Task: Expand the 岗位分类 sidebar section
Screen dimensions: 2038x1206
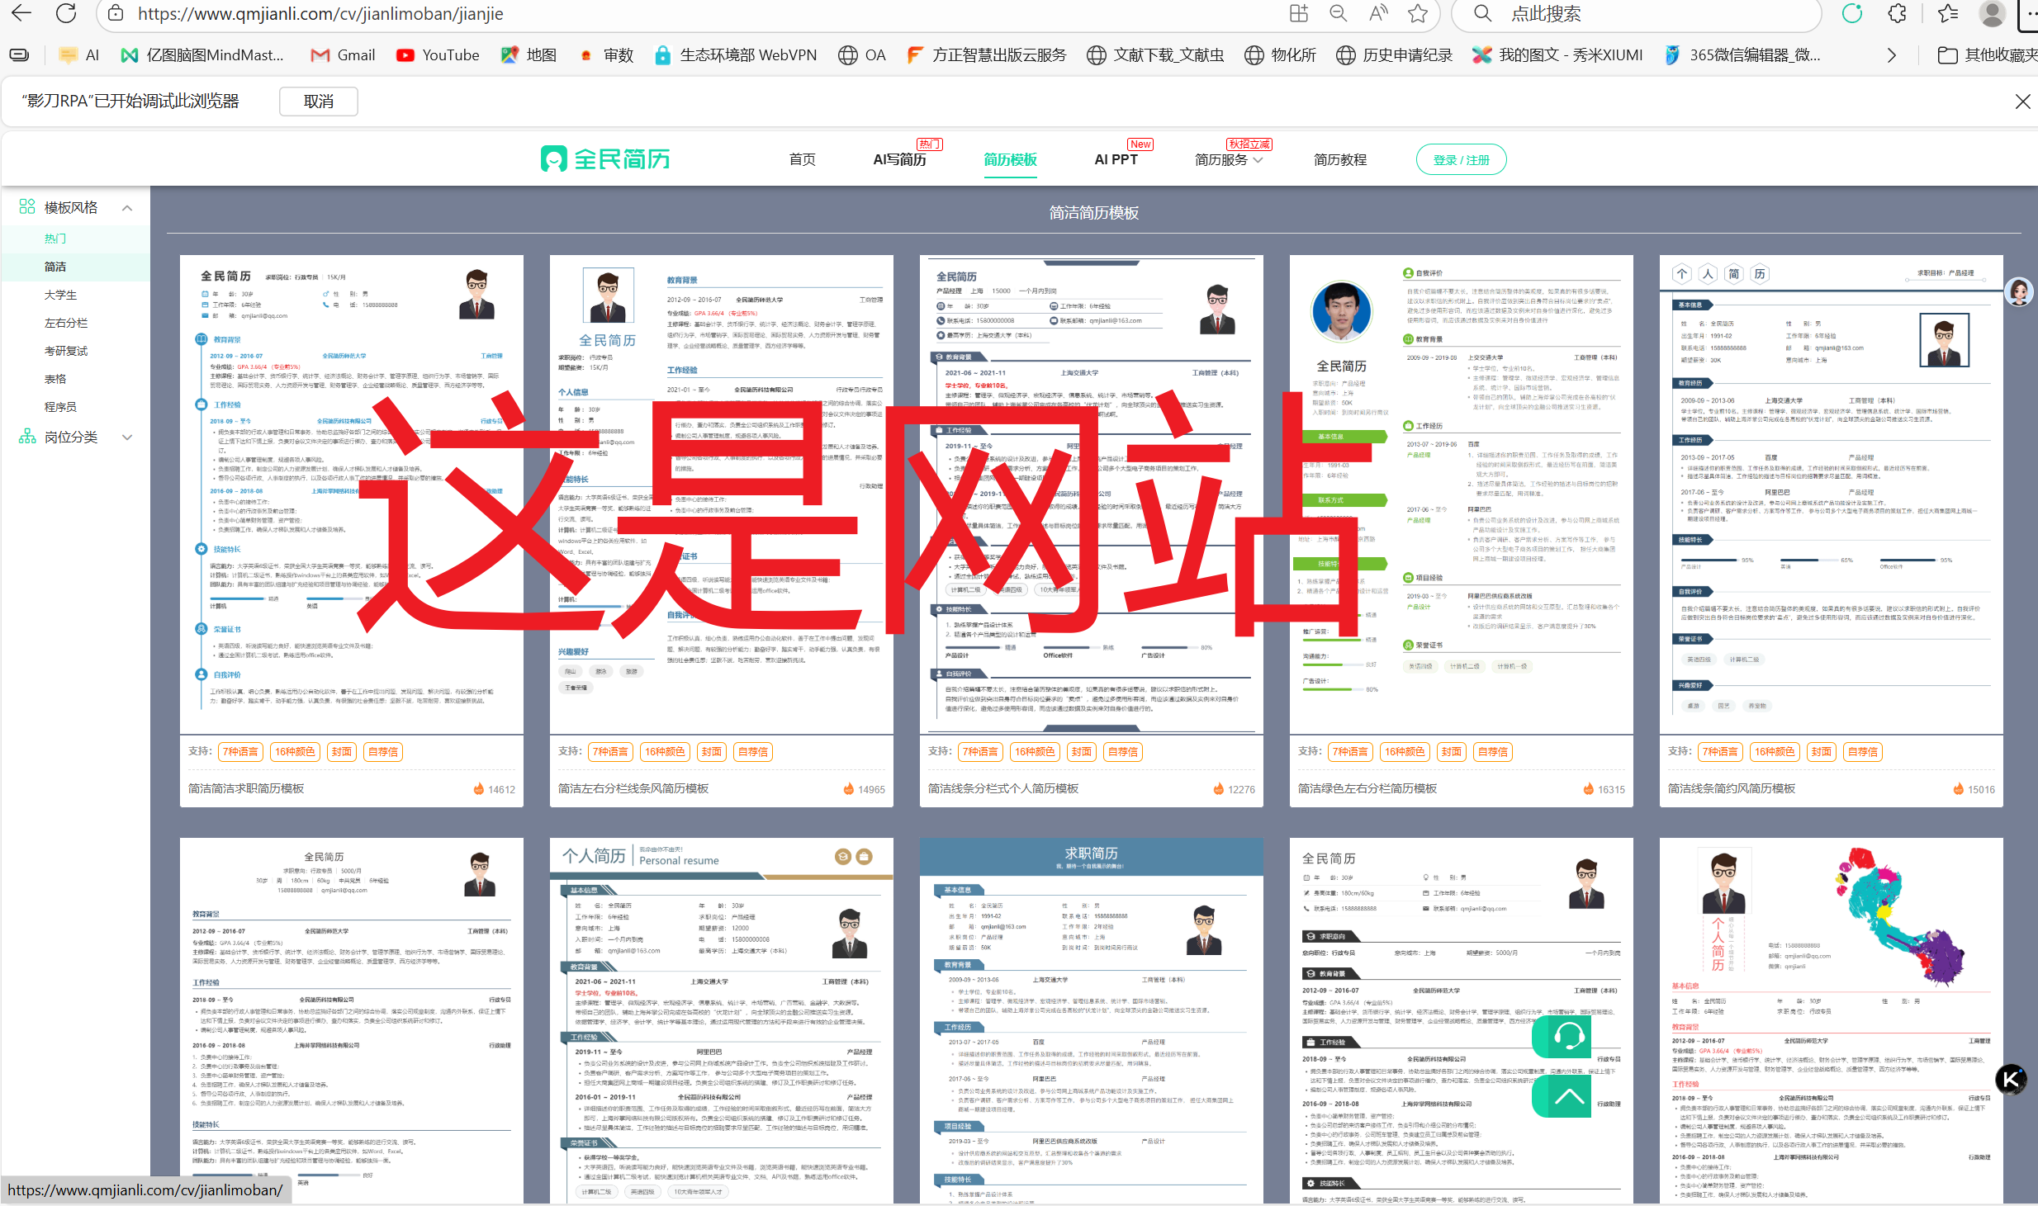Action: pyautogui.click(x=127, y=437)
